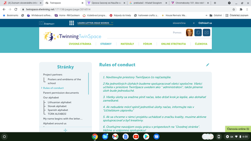
Task: Open a new browser tab
Action: 215,3
